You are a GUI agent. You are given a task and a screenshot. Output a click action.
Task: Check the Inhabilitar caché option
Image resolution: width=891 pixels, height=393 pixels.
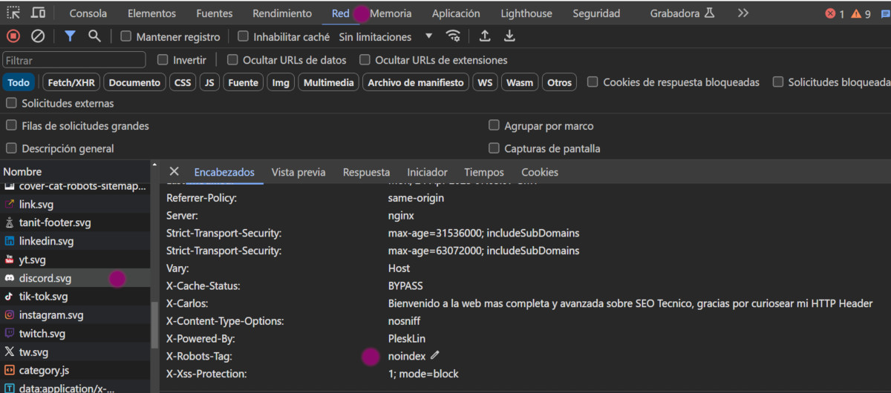pyautogui.click(x=243, y=36)
